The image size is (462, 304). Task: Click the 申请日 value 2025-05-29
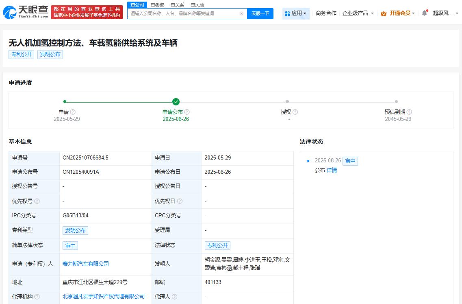tap(218, 158)
